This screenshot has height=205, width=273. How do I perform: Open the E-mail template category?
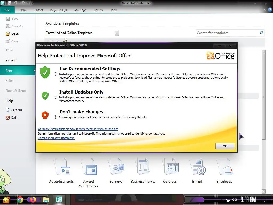[x=197, y=171]
